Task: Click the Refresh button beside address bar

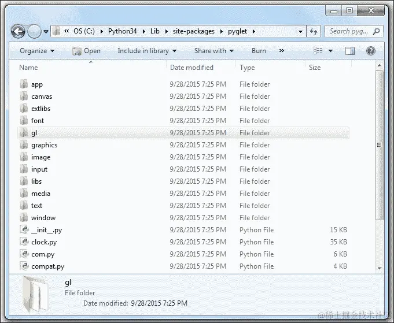Action: pyautogui.click(x=314, y=31)
